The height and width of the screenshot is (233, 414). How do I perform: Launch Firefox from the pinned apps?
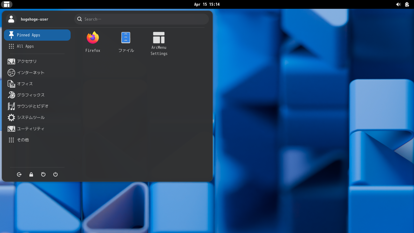coord(93,41)
